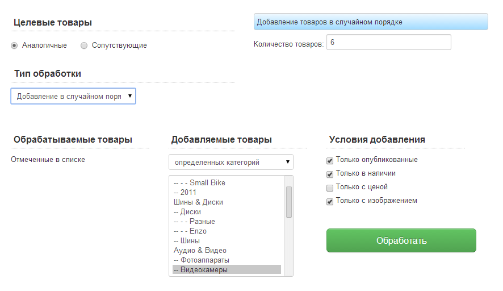
Task: Enable Только с ценой checkbox
Action: click(x=330, y=188)
